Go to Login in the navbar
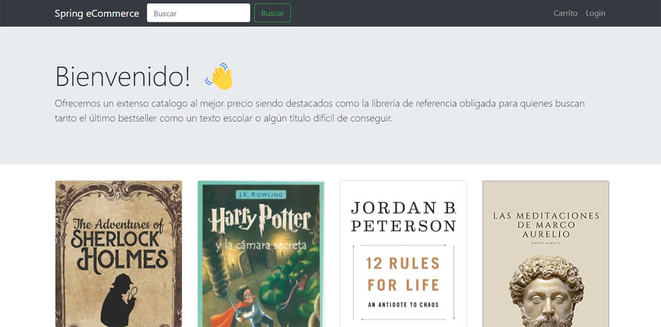The image size is (661, 327). [595, 13]
